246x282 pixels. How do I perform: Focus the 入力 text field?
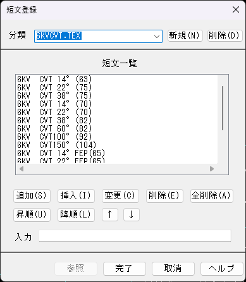click(x=135, y=236)
